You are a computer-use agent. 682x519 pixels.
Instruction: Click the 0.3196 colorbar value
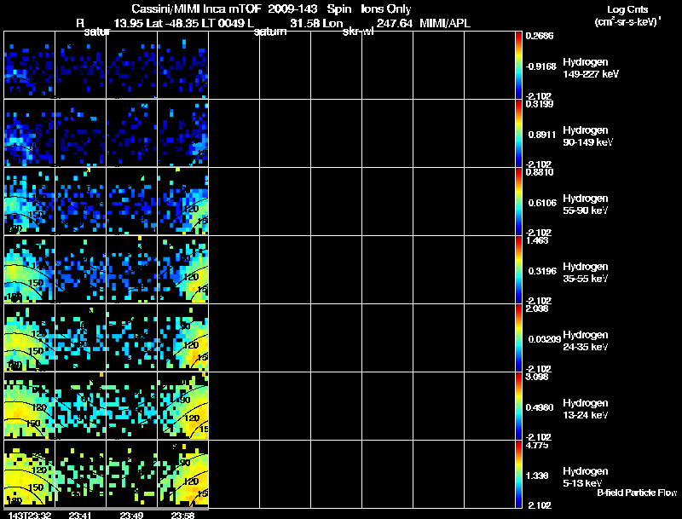542,271
